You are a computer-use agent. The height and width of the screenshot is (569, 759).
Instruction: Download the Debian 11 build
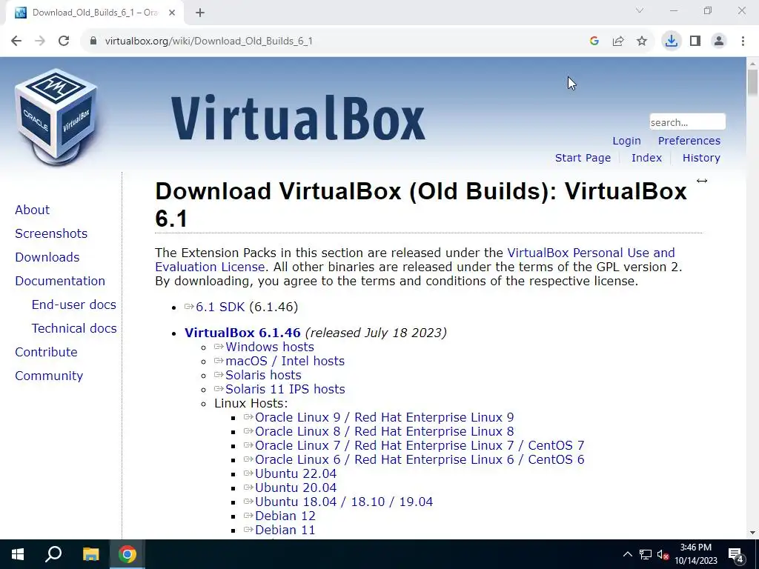pos(285,530)
